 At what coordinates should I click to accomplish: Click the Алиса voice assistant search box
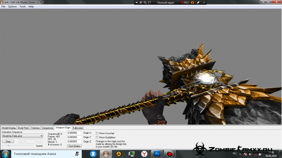[47, 154]
